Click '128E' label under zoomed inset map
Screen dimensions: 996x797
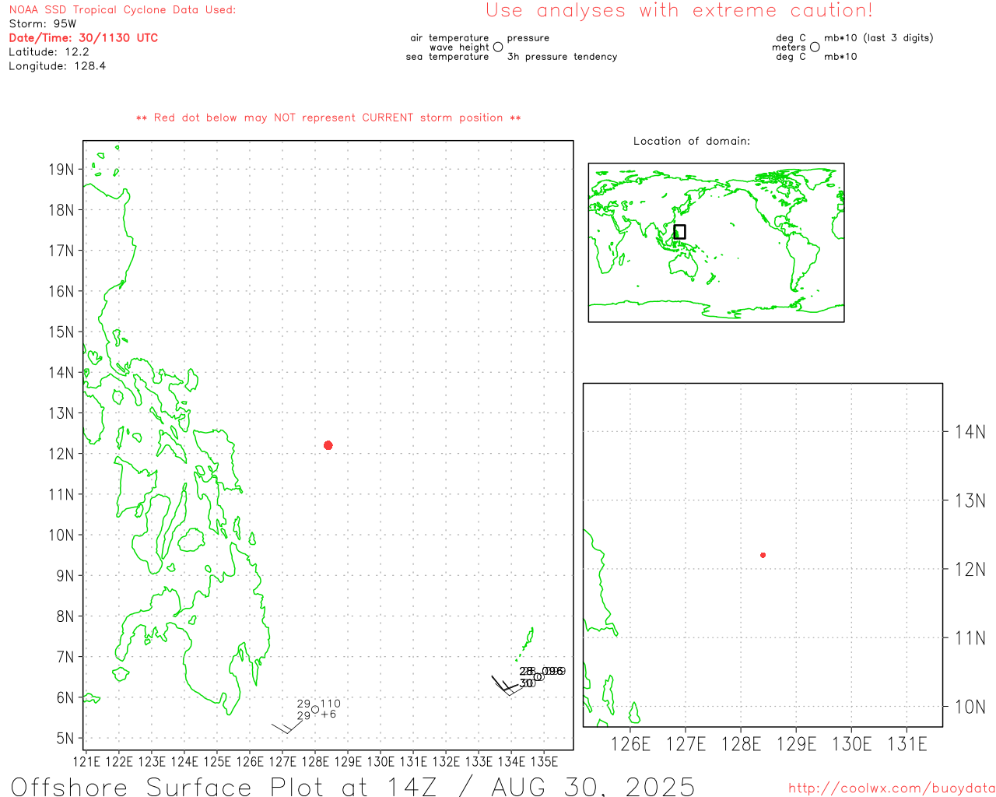click(741, 744)
